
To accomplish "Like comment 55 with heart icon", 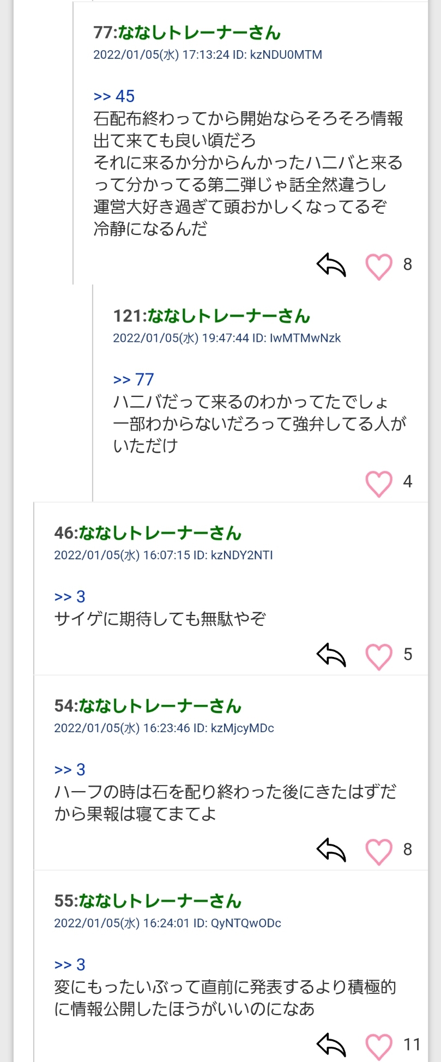I will click(378, 1046).
